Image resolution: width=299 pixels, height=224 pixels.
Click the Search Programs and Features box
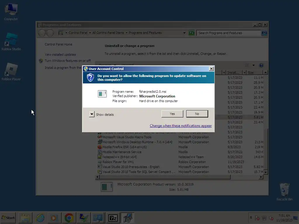pos(229,33)
